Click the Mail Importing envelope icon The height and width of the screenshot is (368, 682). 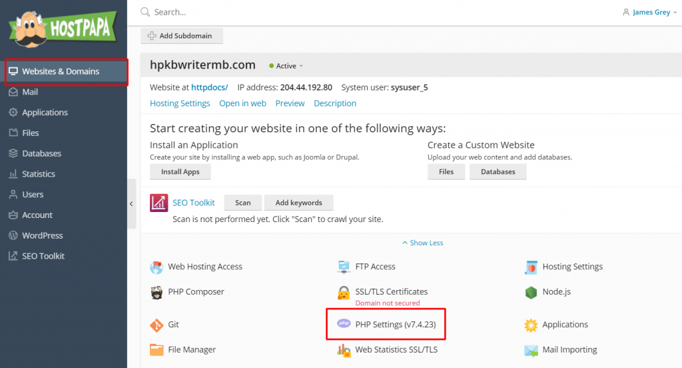[531, 350]
